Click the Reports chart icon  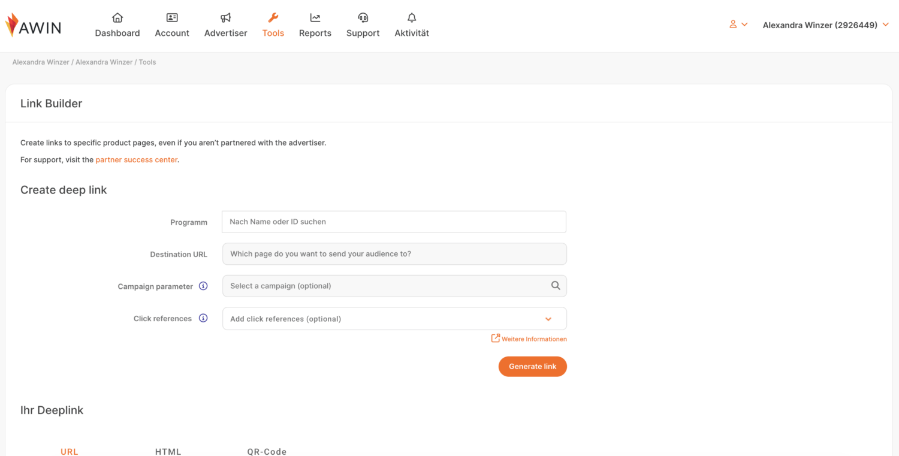click(315, 17)
